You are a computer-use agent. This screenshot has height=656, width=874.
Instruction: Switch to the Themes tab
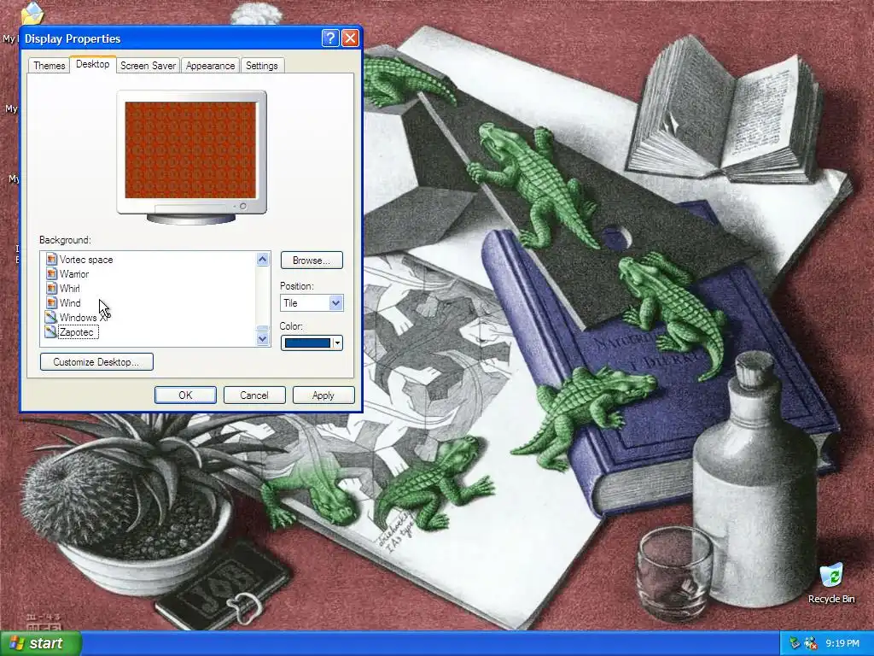(x=49, y=65)
